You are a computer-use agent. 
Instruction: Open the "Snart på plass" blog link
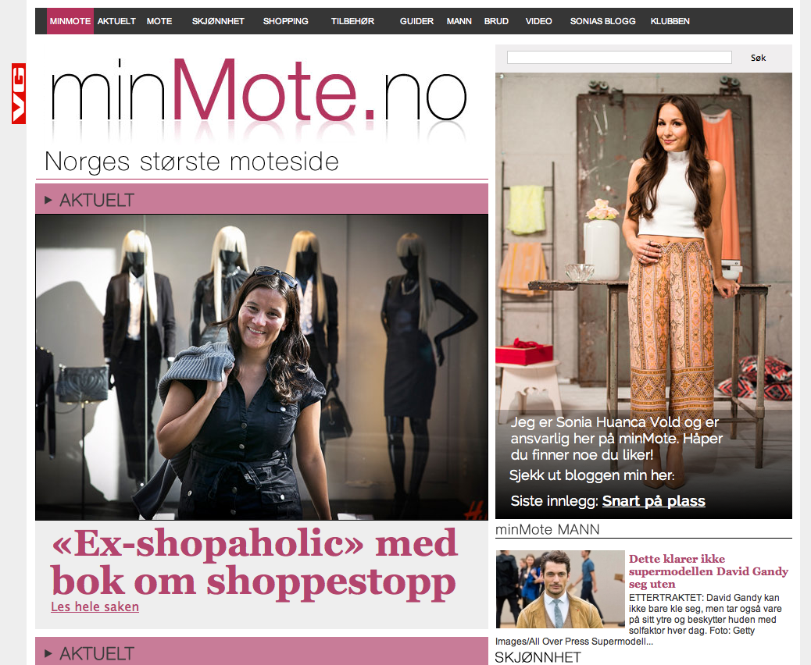[x=654, y=501]
